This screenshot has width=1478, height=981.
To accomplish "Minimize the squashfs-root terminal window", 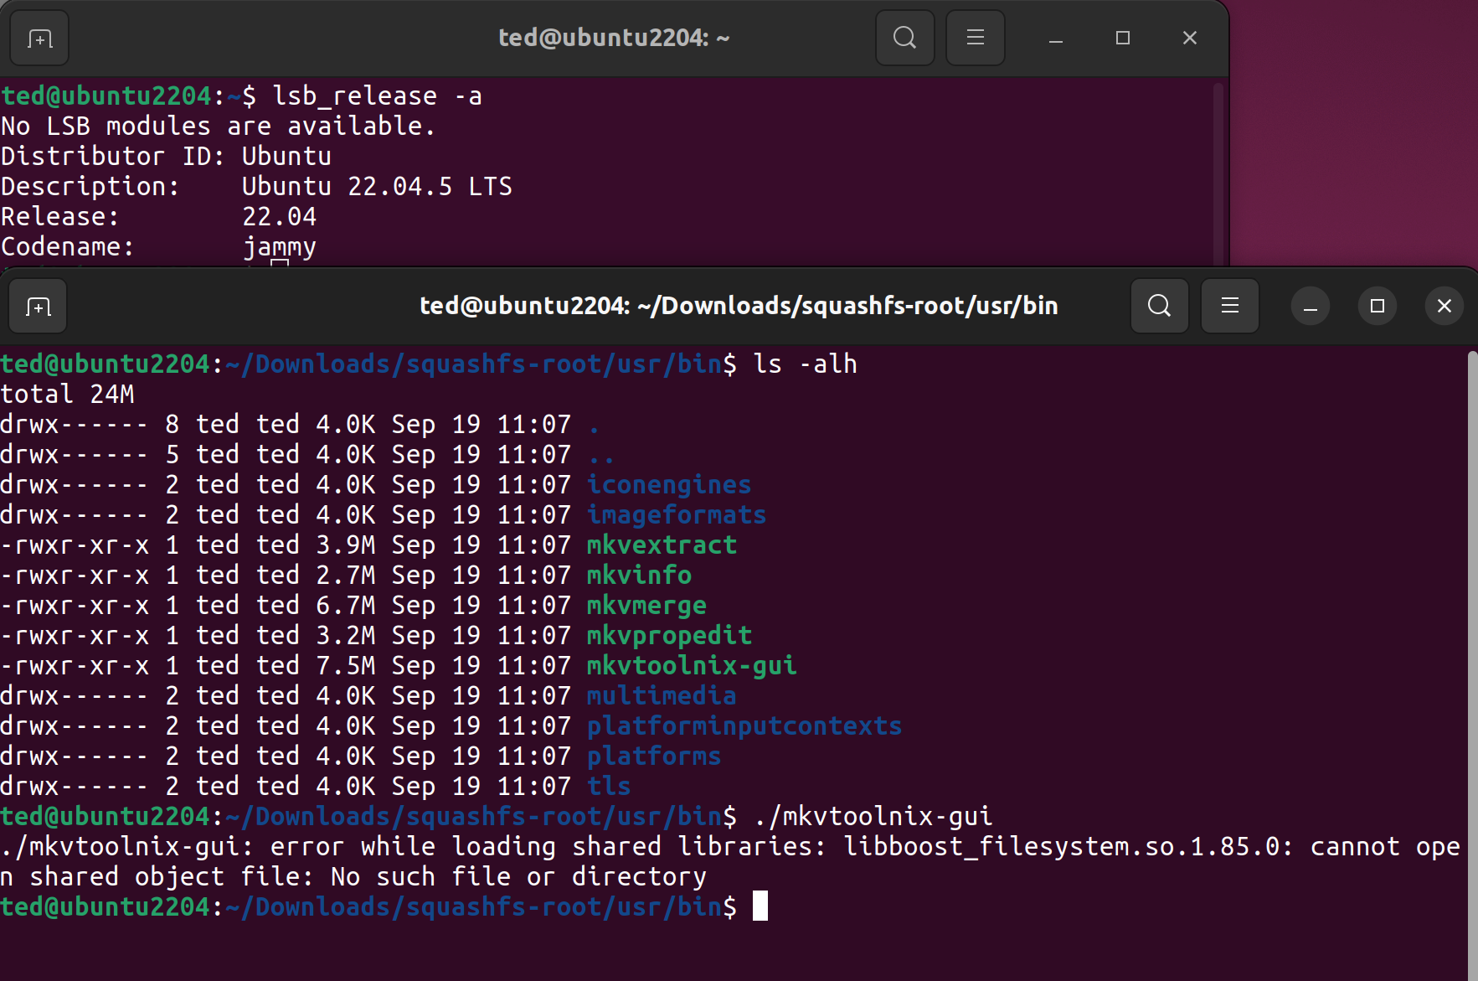I will [x=1310, y=307].
